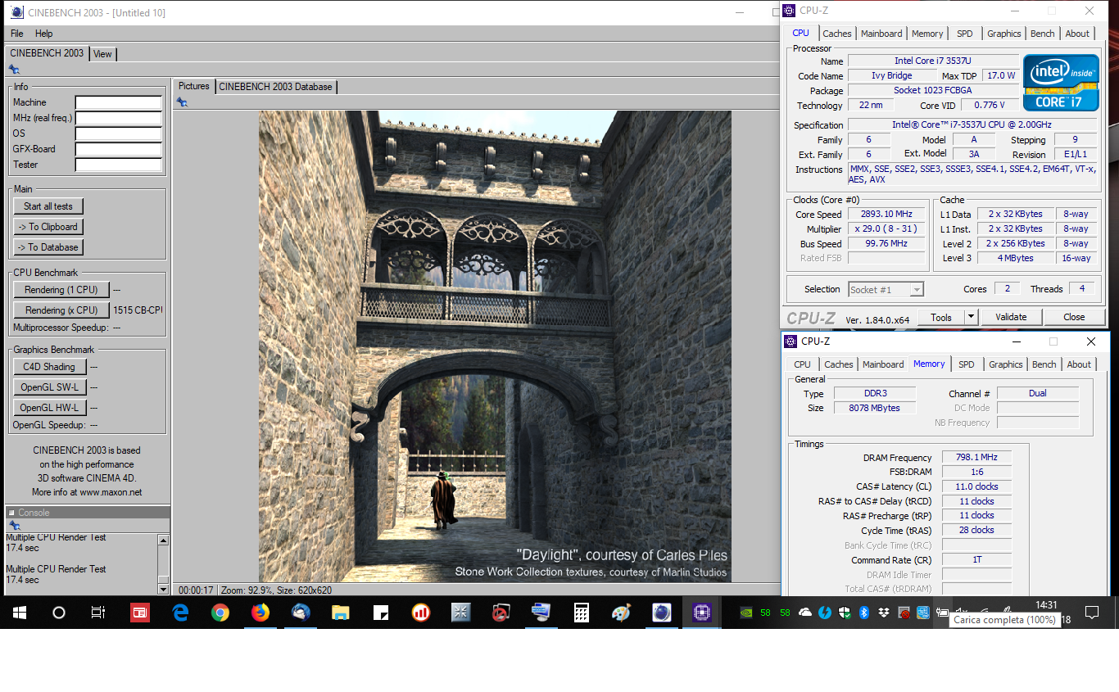1119x692 pixels.
Task: Open the File menu in CINEBENCH
Action: [x=17, y=34]
